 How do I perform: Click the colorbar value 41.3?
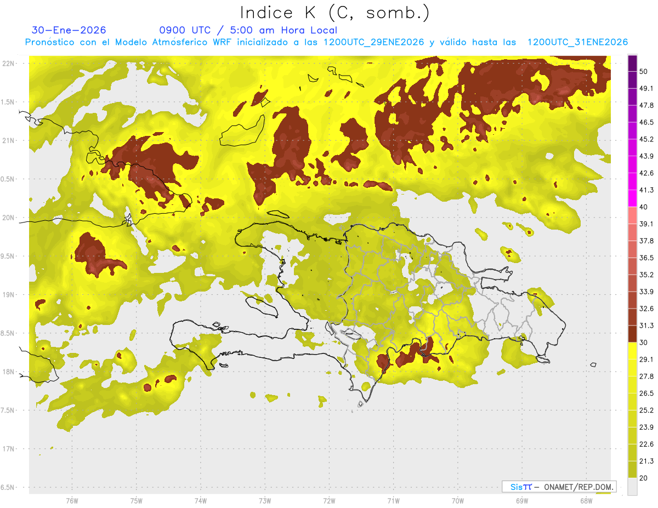tap(646, 190)
